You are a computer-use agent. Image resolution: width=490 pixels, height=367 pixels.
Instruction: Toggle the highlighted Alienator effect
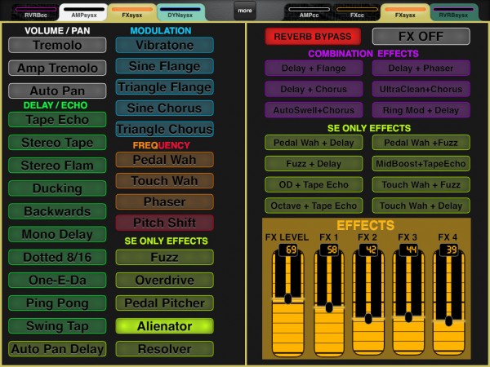coord(165,326)
